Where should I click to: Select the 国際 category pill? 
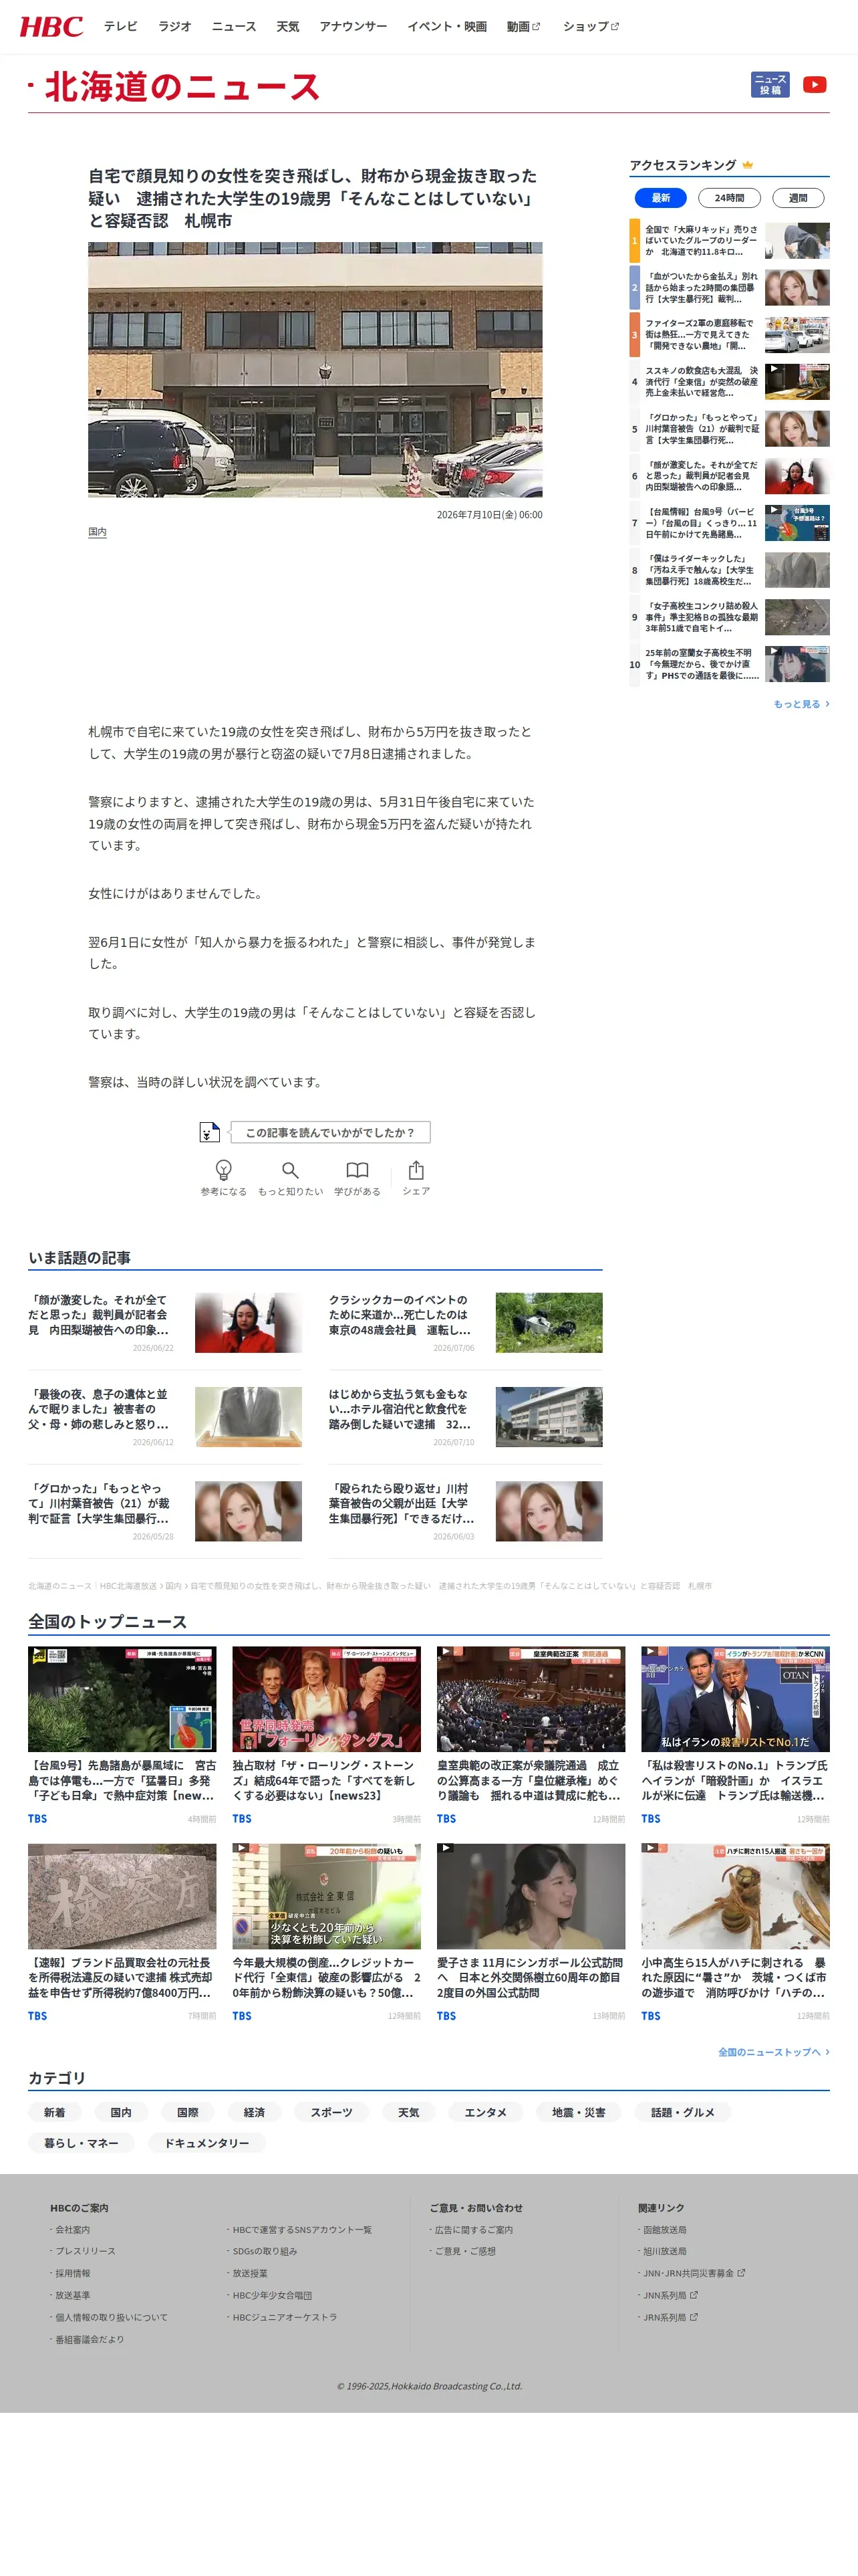pyautogui.click(x=188, y=2112)
